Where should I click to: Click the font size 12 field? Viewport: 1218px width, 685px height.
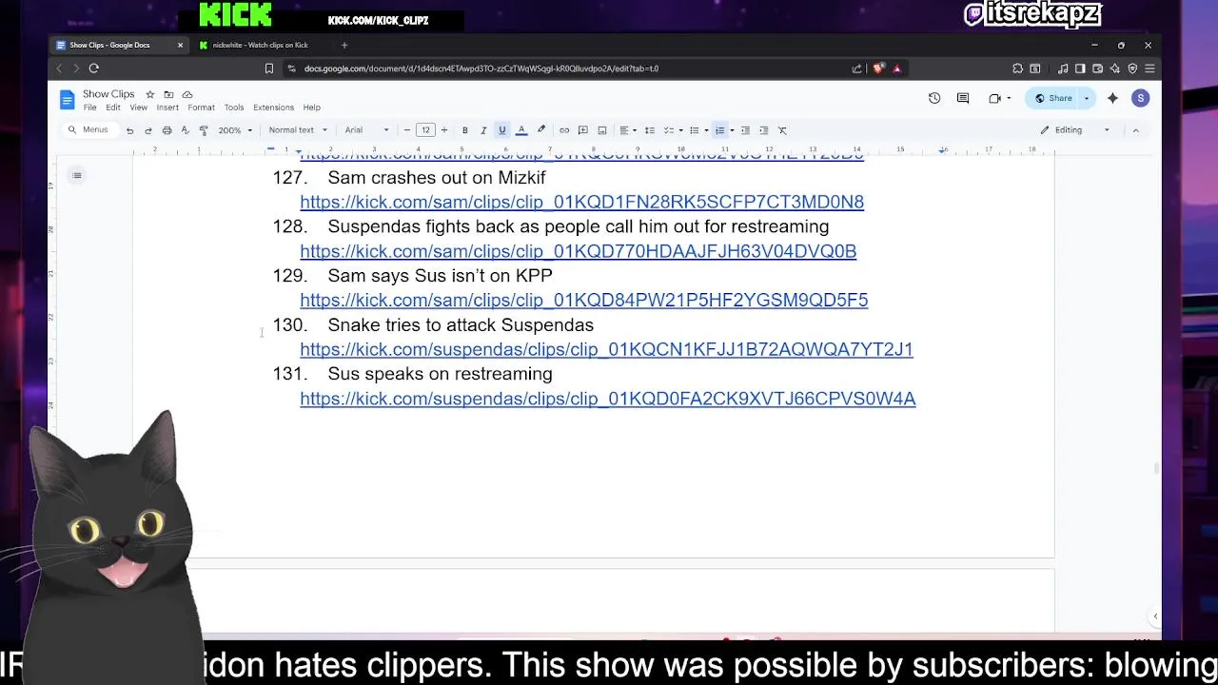425,130
